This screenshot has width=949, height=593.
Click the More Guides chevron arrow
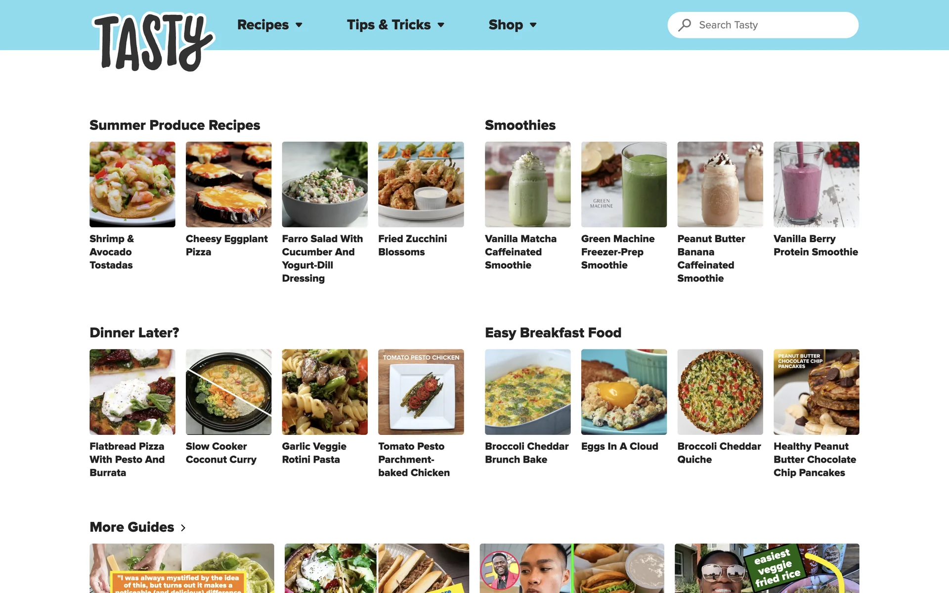tap(183, 528)
